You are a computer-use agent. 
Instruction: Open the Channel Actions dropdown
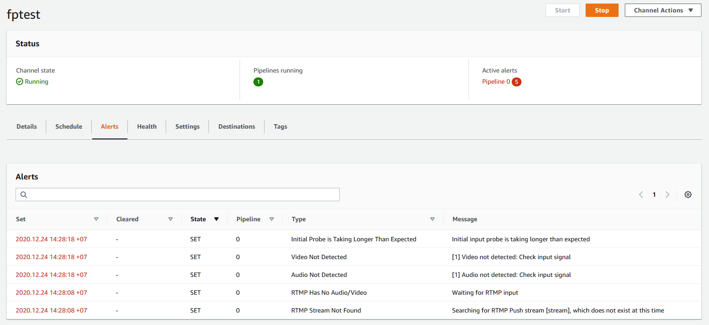[x=663, y=10]
